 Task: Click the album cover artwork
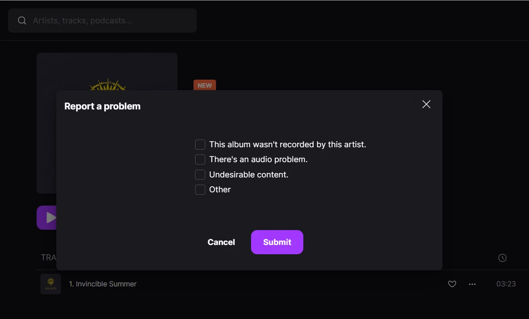click(x=107, y=72)
